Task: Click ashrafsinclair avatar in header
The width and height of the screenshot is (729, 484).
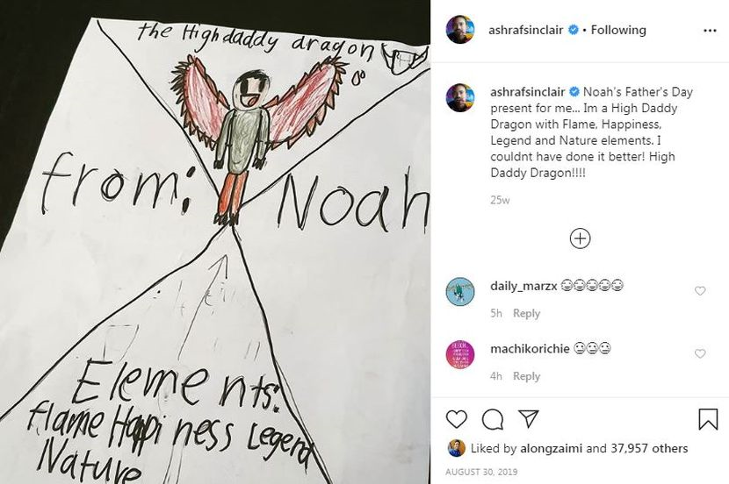Action: [x=460, y=30]
